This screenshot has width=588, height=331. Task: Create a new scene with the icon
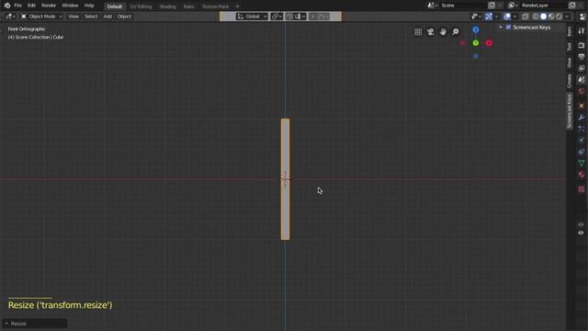(x=492, y=6)
